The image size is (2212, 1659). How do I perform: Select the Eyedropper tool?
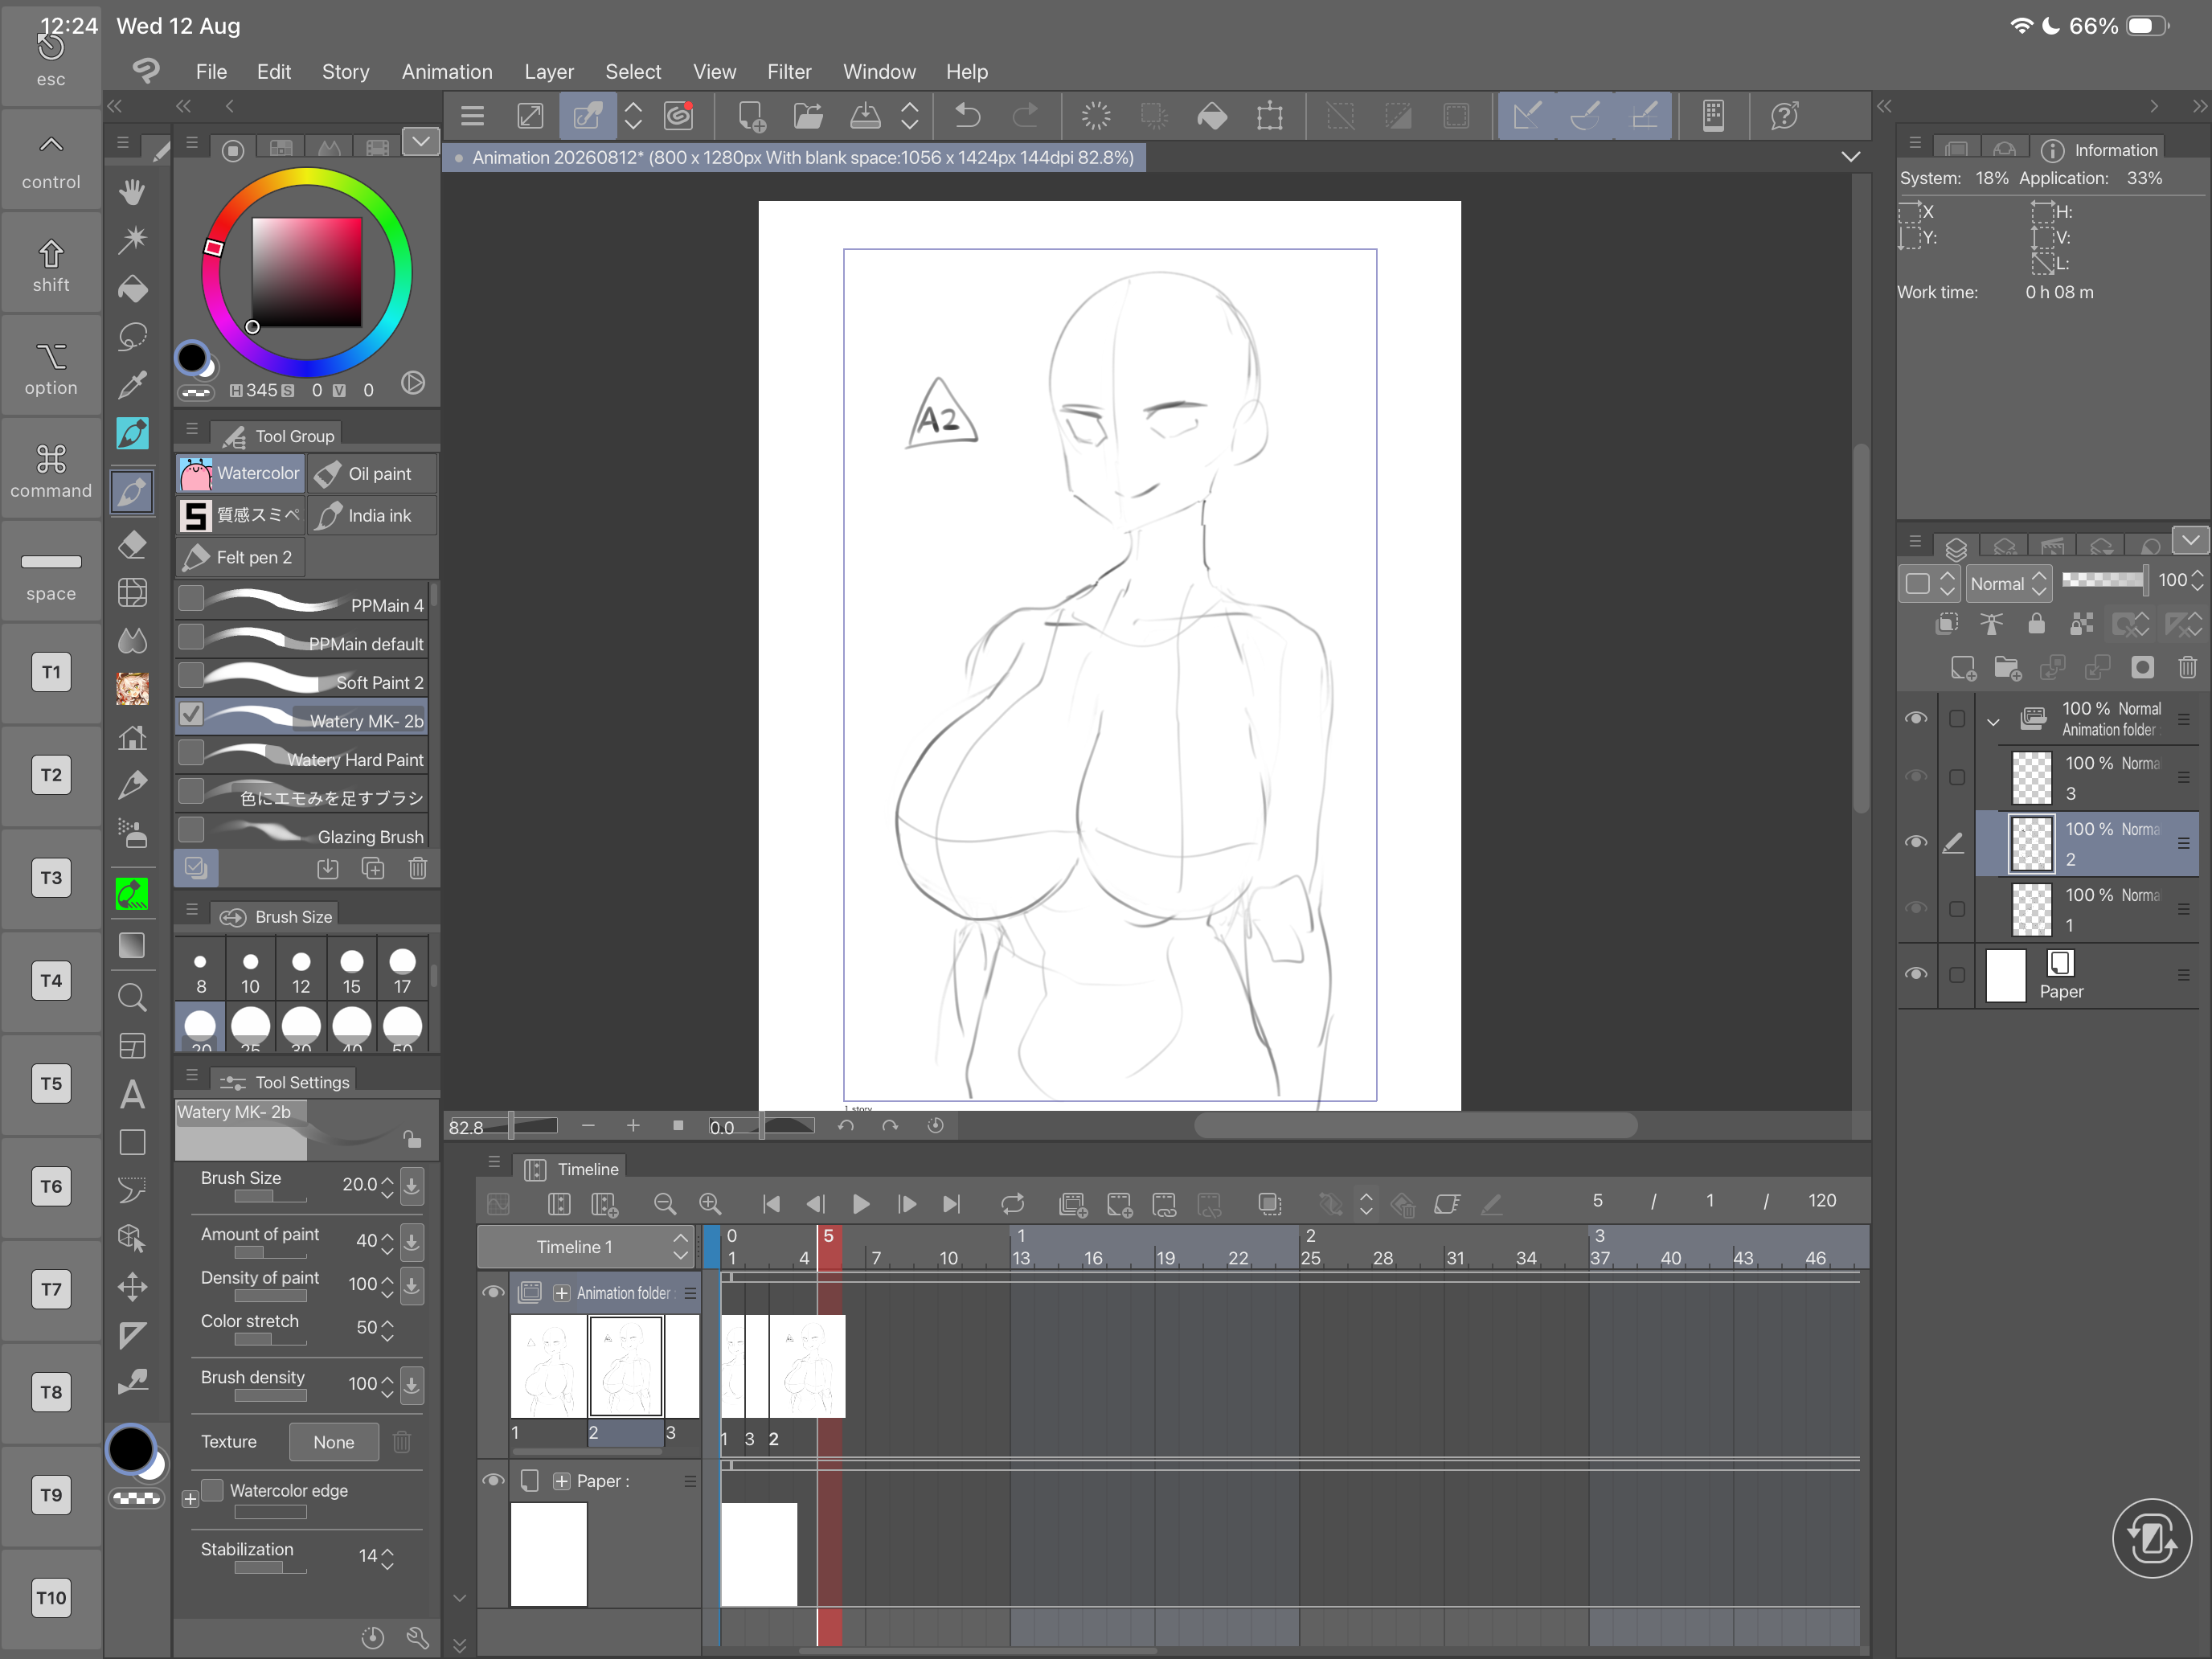pyautogui.click(x=132, y=385)
